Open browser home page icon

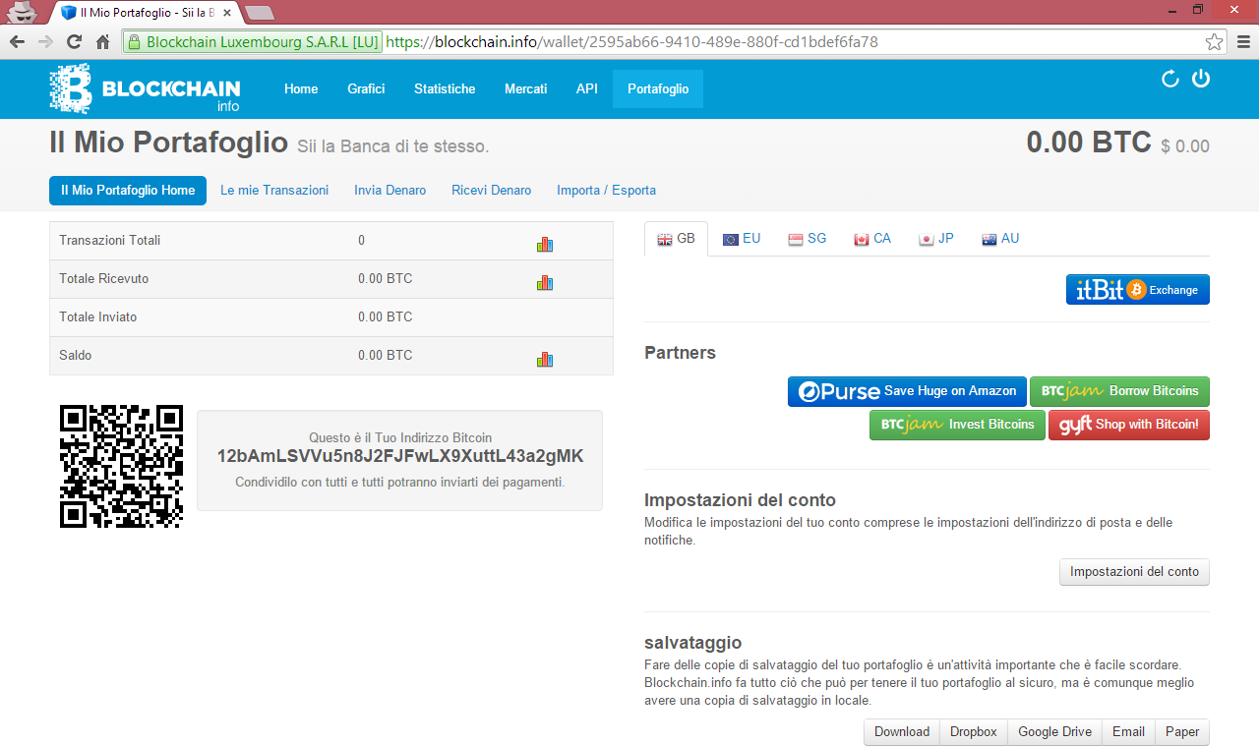(x=102, y=41)
